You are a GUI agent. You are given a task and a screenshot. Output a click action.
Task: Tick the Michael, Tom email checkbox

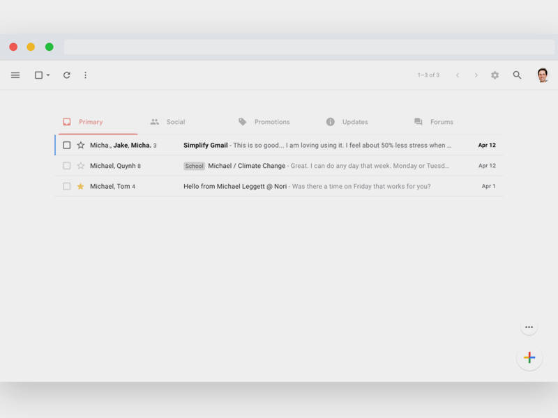(x=67, y=187)
